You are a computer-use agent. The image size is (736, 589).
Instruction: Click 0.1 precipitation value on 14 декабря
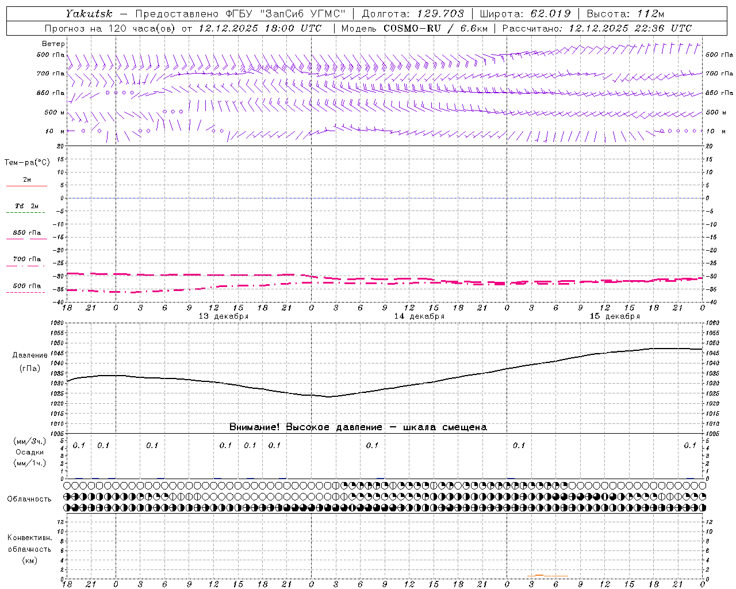(373, 445)
